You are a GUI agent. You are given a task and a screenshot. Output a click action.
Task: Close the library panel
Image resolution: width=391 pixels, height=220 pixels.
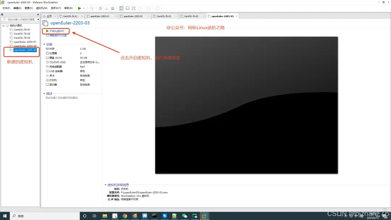(38, 14)
